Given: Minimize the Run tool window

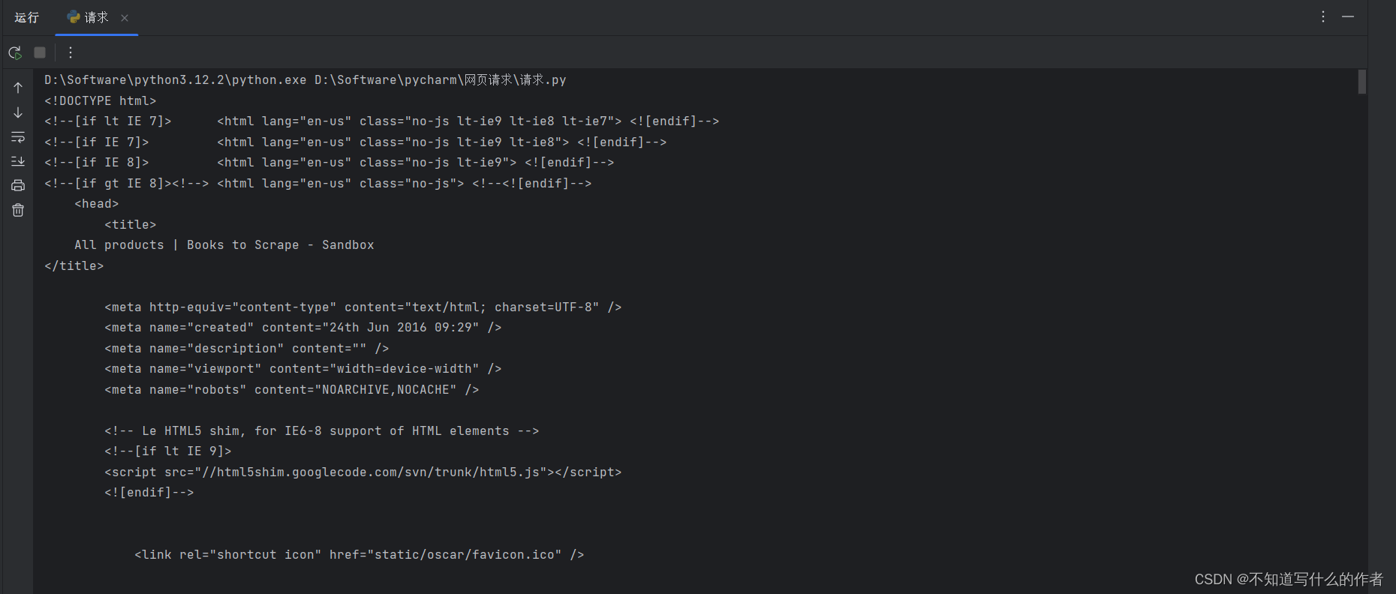Looking at the screenshot, I should 1348,16.
